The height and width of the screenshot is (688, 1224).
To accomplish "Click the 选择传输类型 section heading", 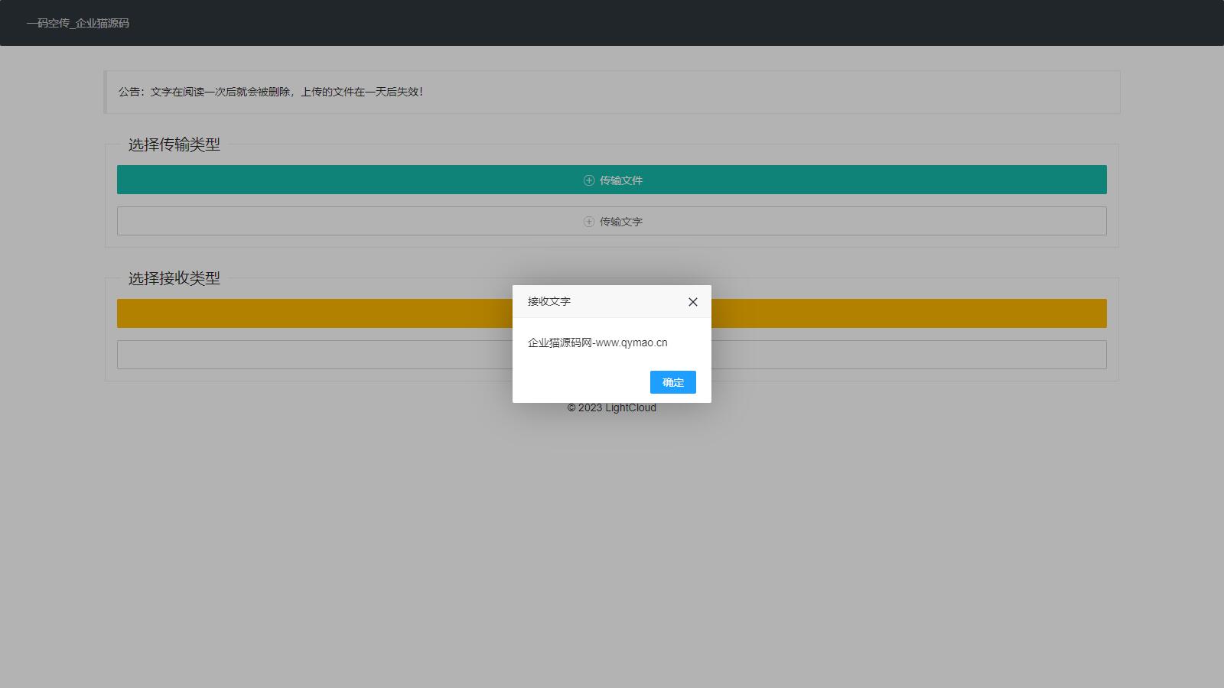I will pos(174,144).
